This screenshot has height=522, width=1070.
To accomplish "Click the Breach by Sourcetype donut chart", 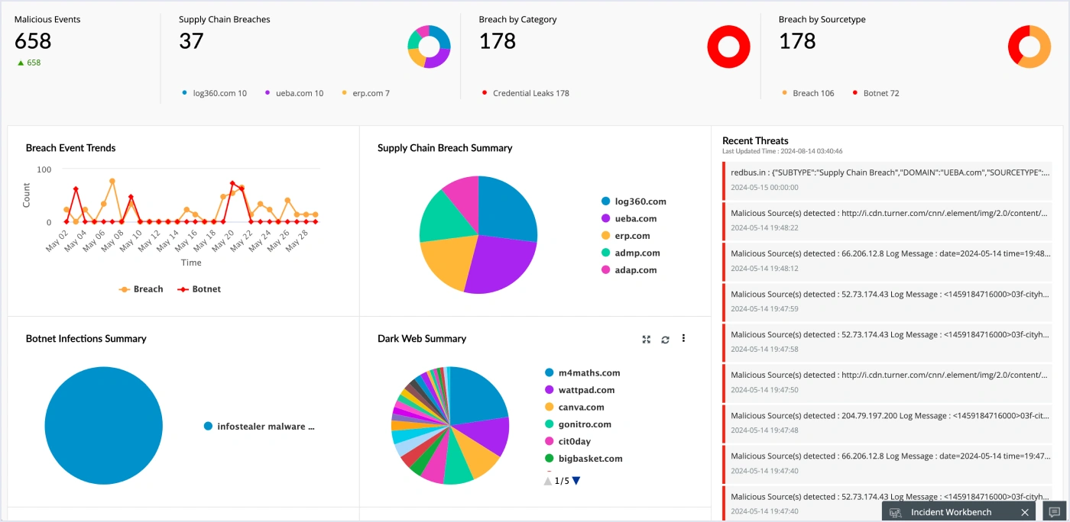I will 1029,46.
